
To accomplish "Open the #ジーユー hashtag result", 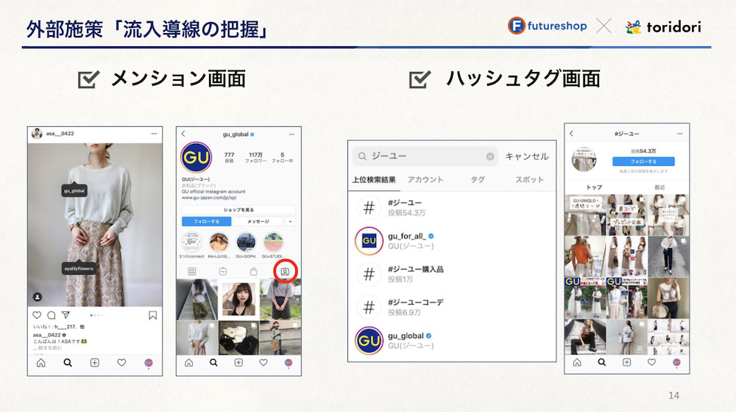I will (452, 207).
